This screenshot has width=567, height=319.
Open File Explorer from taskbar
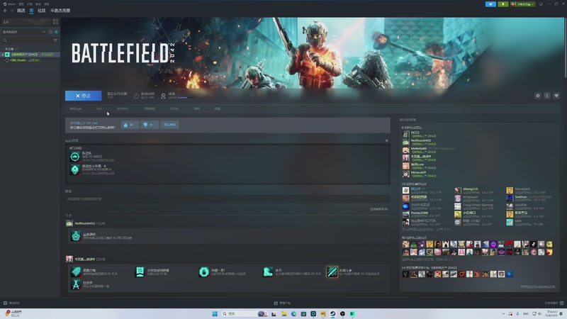pyautogui.click(x=284, y=313)
